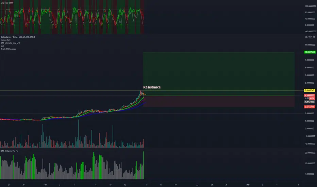Click the red 2.83473443 stop price tag
This screenshot has height=187, width=317.
[310, 107]
